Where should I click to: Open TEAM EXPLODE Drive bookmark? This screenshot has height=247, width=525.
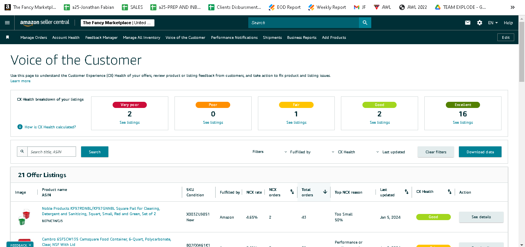(460, 7)
